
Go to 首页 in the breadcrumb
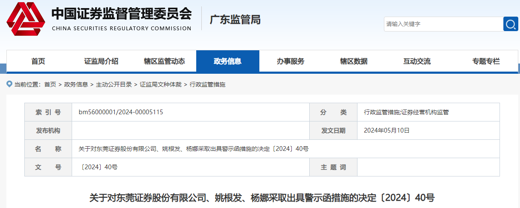(50, 84)
